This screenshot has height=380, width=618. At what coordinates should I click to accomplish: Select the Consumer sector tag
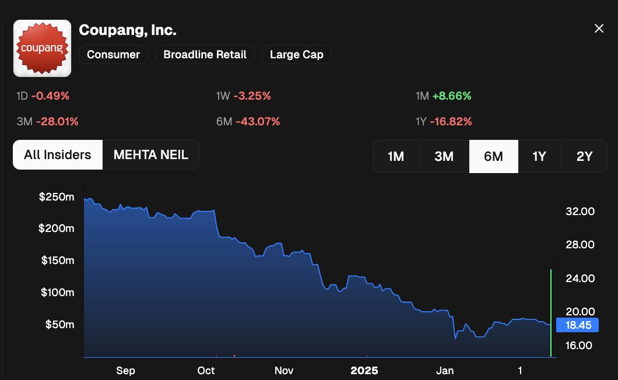pyautogui.click(x=113, y=54)
